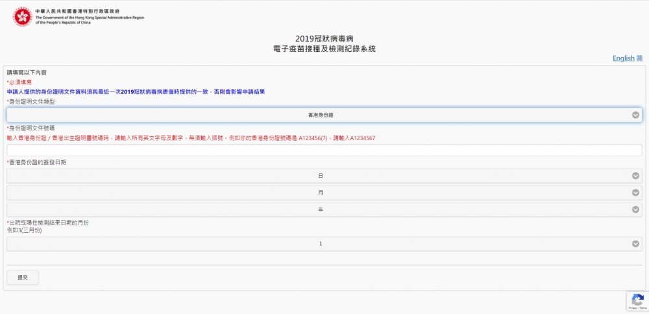This screenshot has height=314, width=649.
Task: Click the 提交 submit button
Action: (x=23, y=278)
